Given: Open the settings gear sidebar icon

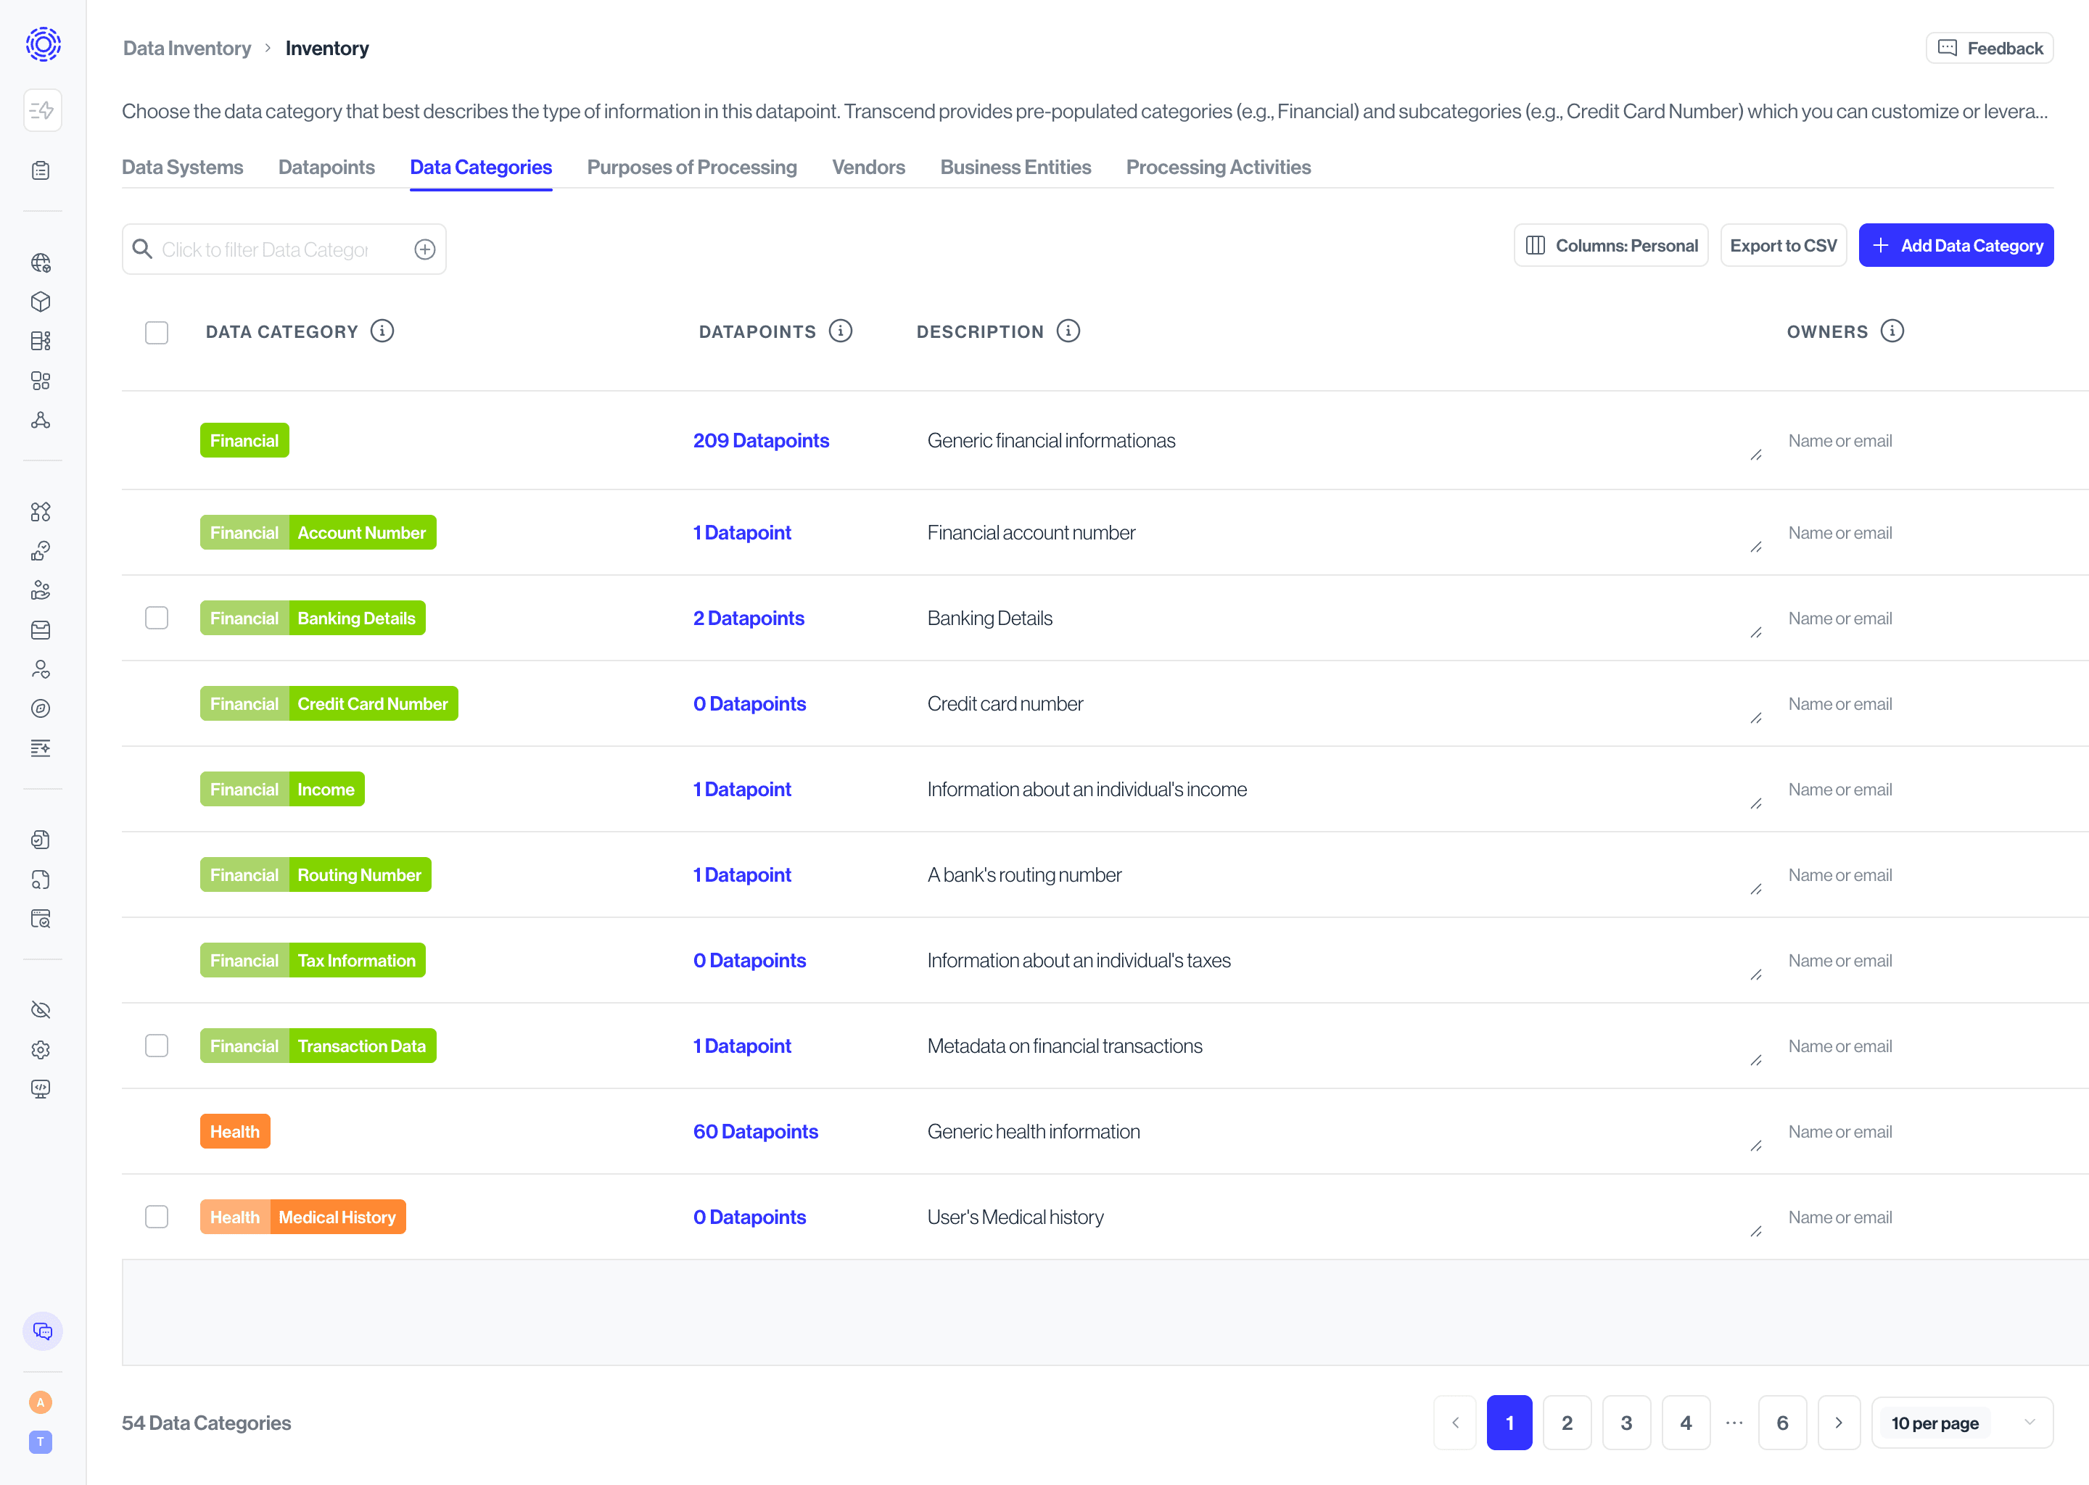Looking at the screenshot, I should (40, 1050).
